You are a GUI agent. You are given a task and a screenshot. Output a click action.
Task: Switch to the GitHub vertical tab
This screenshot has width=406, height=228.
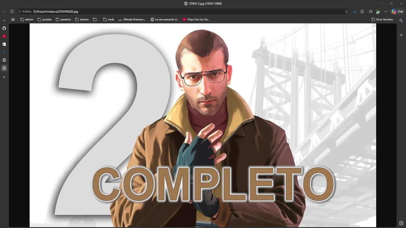[4, 28]
